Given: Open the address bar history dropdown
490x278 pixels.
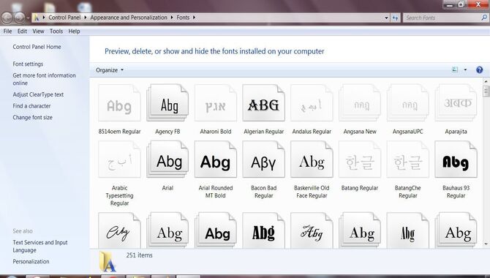Looking at the screenshot, I should [387, 18].
